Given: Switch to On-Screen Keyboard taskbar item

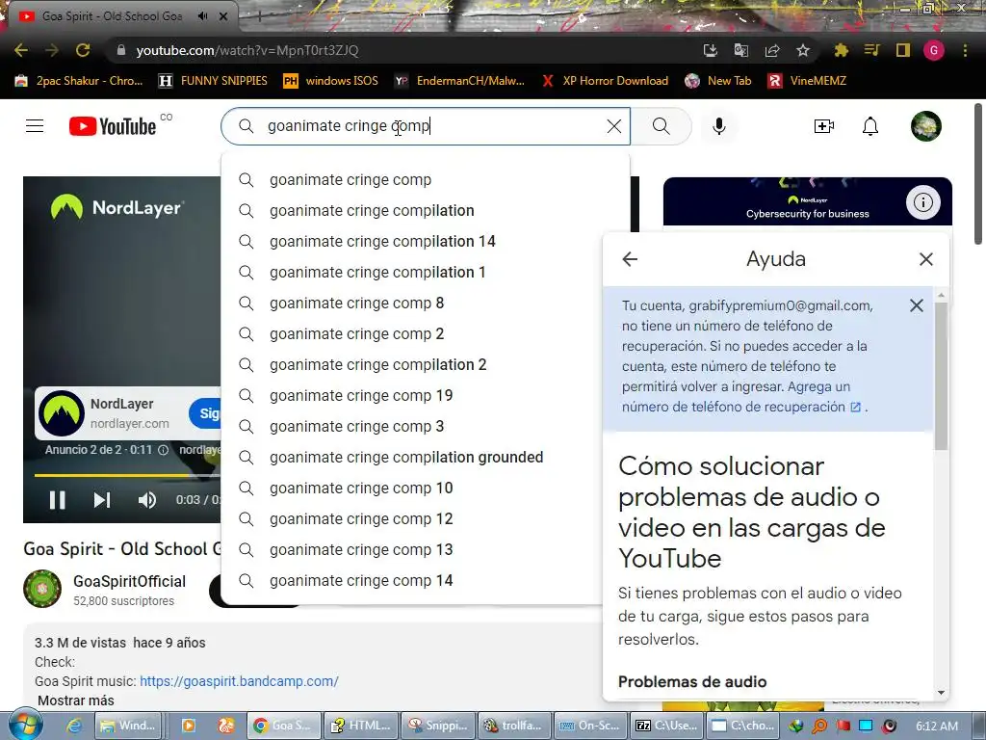Looking at the screenshot, I should [x=590, y=726].
